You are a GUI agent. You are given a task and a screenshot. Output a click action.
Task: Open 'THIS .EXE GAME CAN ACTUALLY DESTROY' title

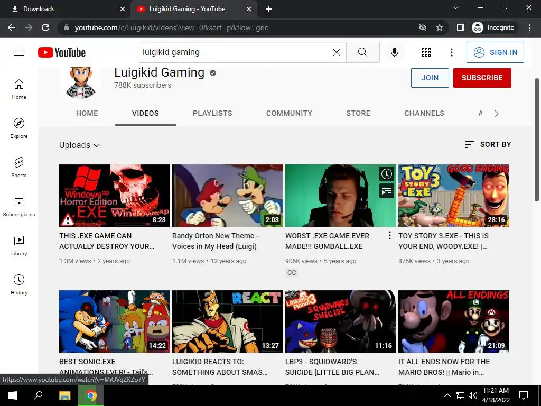107,241
